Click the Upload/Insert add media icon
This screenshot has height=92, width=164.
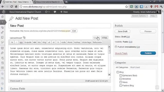(24, 38)
